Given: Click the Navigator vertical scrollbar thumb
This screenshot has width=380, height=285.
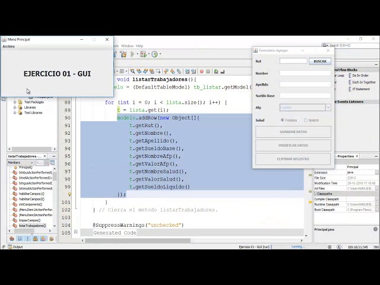Looking at the screenshot, I should click(x=55, y=176).
